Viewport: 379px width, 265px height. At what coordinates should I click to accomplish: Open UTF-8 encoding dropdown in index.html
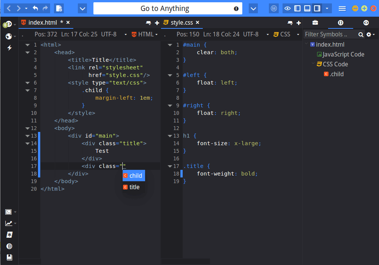click(x=114, y=34)
